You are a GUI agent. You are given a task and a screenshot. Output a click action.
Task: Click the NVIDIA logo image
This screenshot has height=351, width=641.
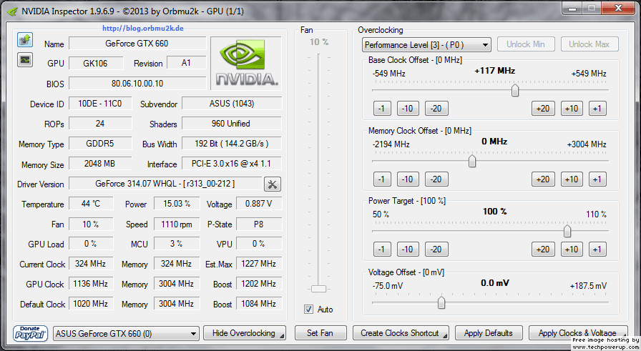click(246, 64)
